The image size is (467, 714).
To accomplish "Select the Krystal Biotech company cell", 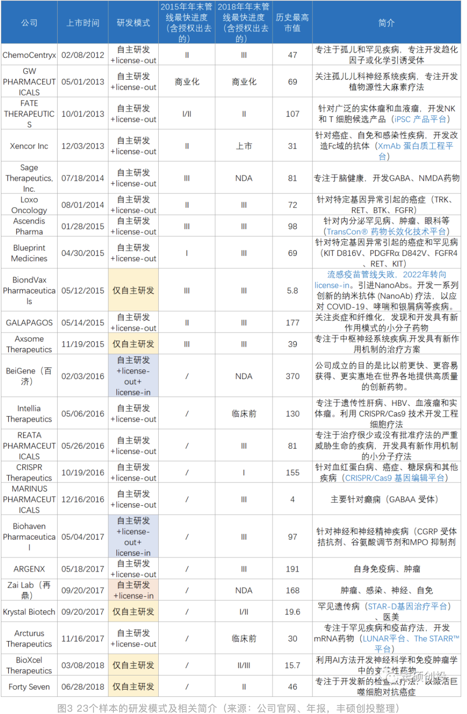I will pyautogui.click(x=29, y=612).
